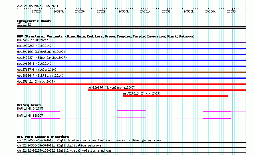Screen dimensions: 254x155
Task: Click the 20529k ruler tick label
Action: click(x=102, y=11)
